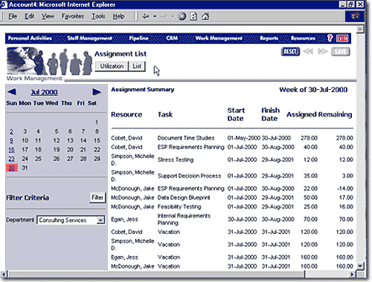Screen dimensions: 372x282
Task: Open CRM navigation item
Action: click(x=172, y=38)
